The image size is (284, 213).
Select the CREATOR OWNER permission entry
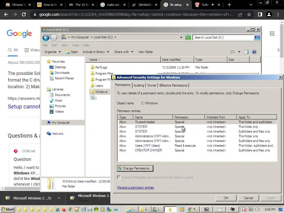[x=197, y=150]
